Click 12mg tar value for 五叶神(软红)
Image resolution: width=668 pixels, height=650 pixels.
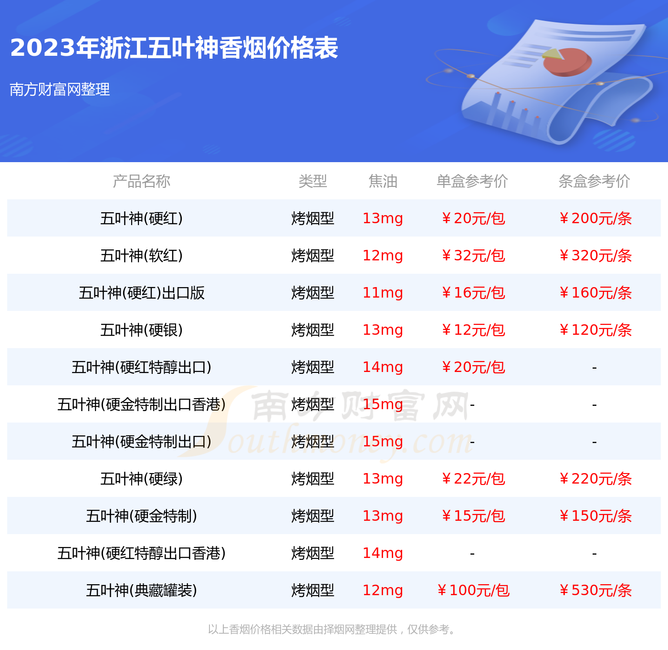[383, 256]
